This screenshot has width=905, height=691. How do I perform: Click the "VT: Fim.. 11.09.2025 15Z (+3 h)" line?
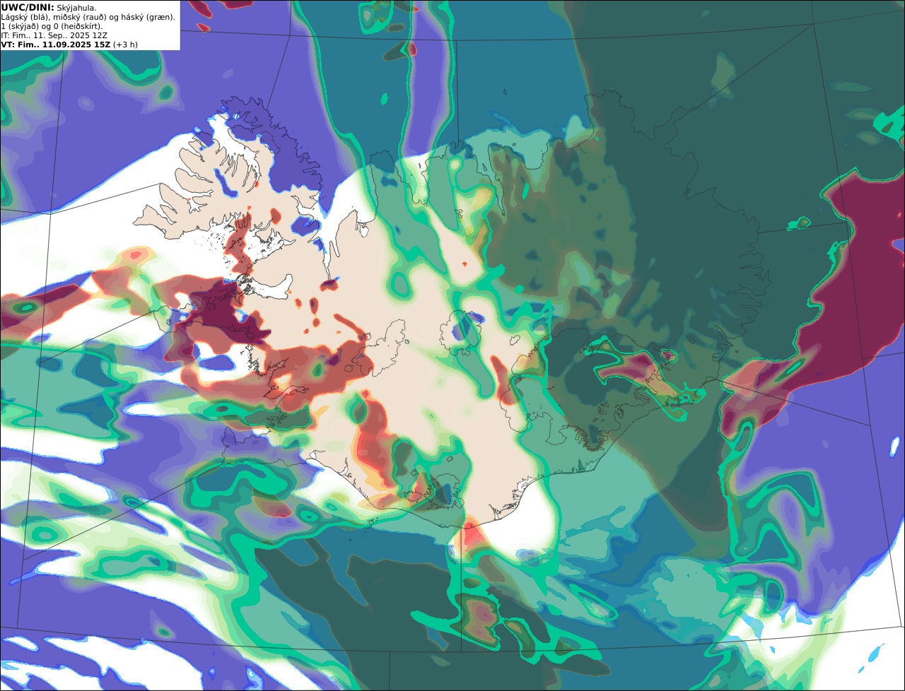pyautogui.click(x=69, y=44)
